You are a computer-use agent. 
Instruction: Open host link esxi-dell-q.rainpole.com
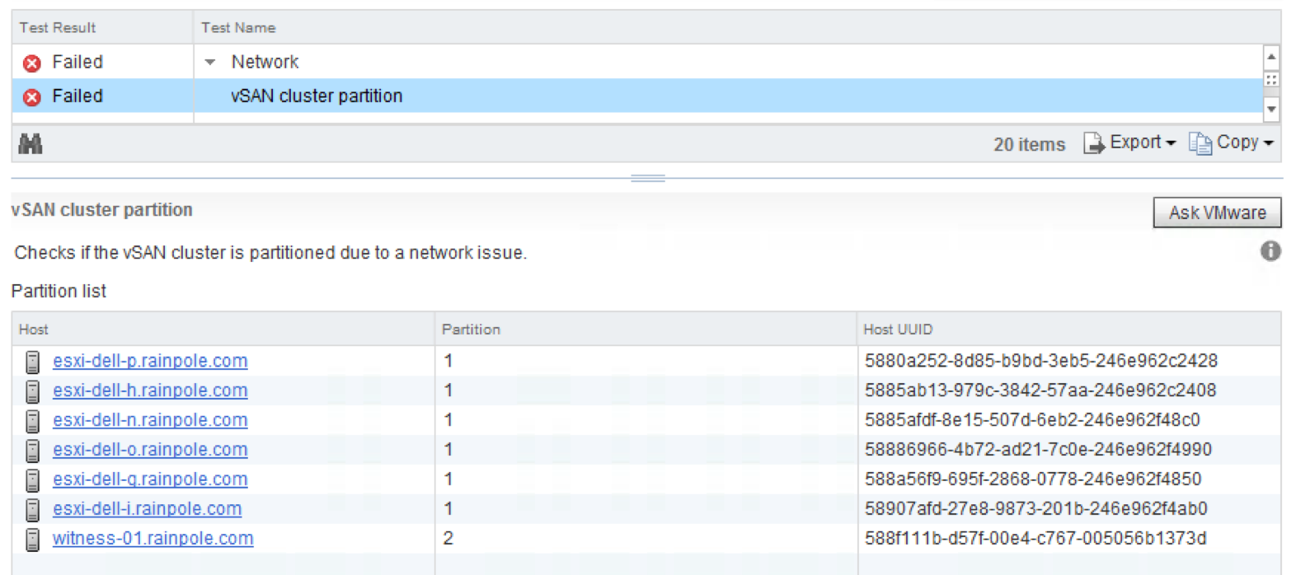pos(150,479)
